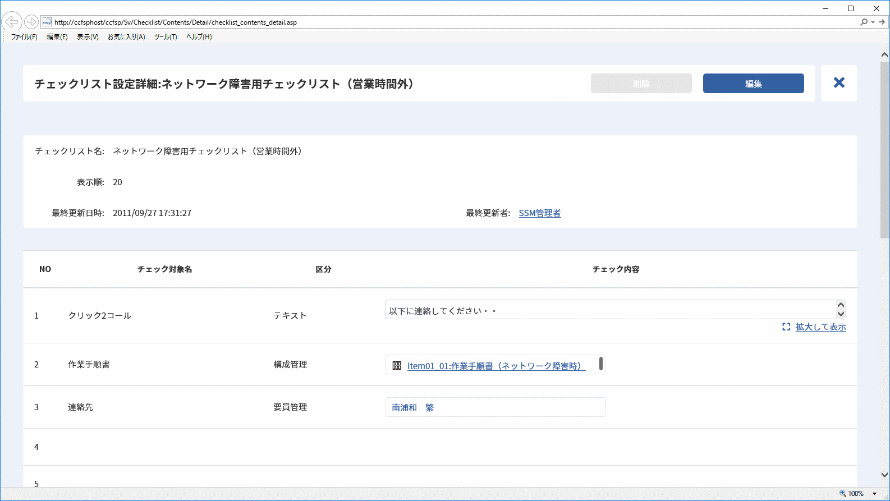The height and width of the screenshot is (501, 890).
Task: Click the クリック2コール row name
Action: [100, 316]
